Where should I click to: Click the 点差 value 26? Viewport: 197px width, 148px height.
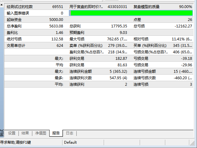190,20
